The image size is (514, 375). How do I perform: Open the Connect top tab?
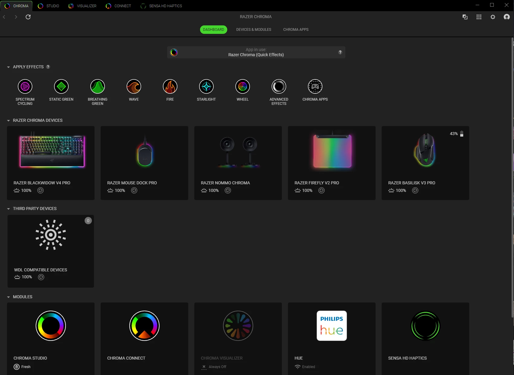pos(118,6)
